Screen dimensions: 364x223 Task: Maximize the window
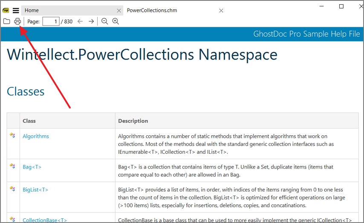[341, 6]
